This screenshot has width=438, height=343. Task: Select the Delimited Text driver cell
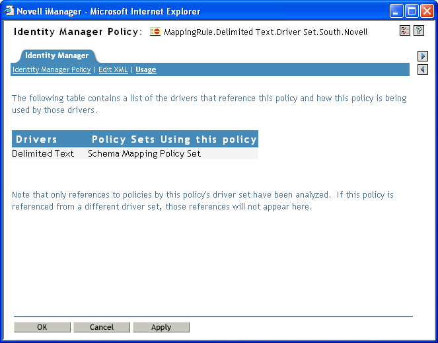43,153
